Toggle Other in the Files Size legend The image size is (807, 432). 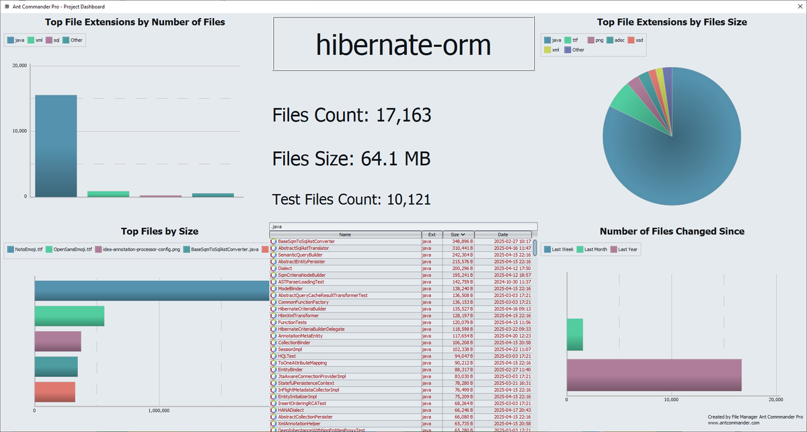click(574, 50)
